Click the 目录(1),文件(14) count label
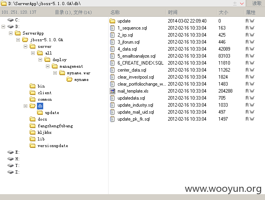This screenshot has height=200, width=265. point(73,12)
